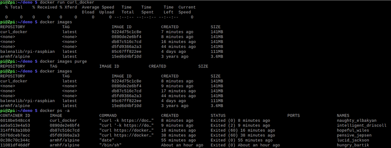Image resolution: width=391 pixels, height=148 pixels.
Task: Click container name hopeful_wiles
Action: [x=353, y=131]
